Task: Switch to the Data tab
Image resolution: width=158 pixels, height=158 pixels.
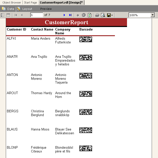Action: tap(8, 9)
